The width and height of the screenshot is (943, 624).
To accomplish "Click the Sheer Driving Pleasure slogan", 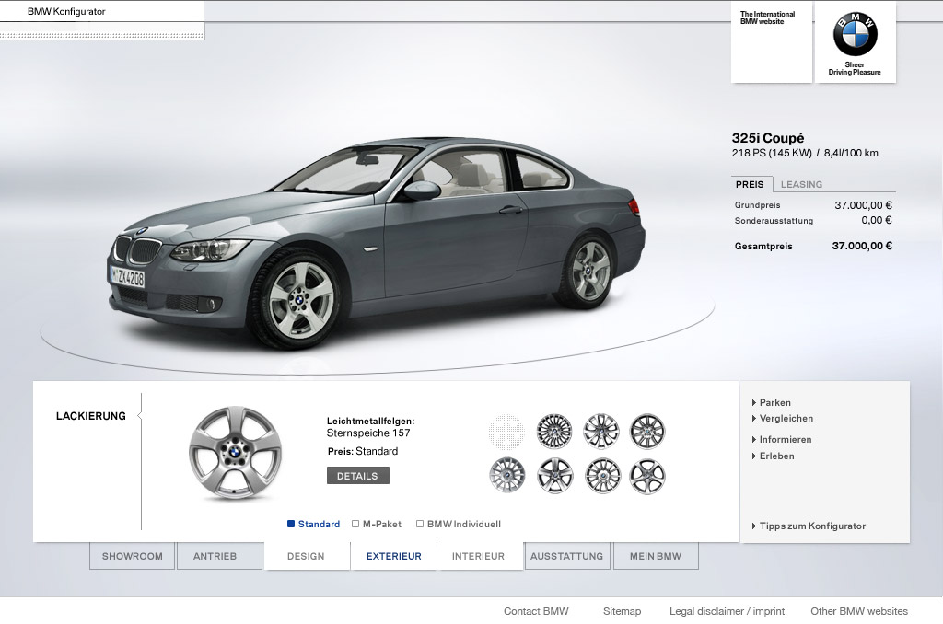I will coord(855,68).
